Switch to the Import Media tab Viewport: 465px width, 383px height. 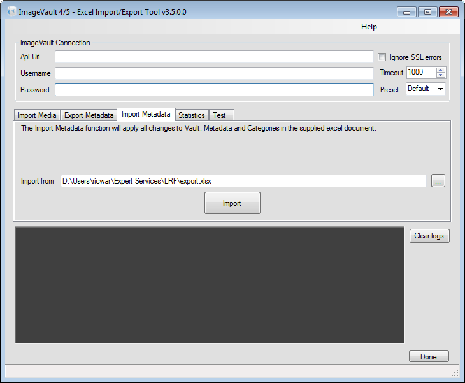[37, 115]
